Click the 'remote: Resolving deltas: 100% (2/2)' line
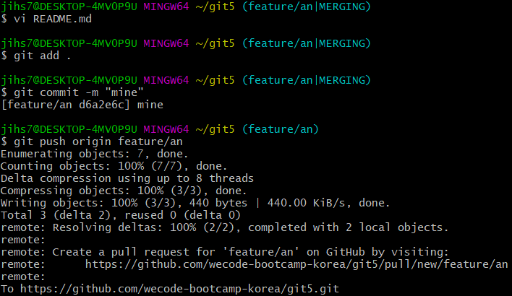512x296 pixels. [225, 227]
